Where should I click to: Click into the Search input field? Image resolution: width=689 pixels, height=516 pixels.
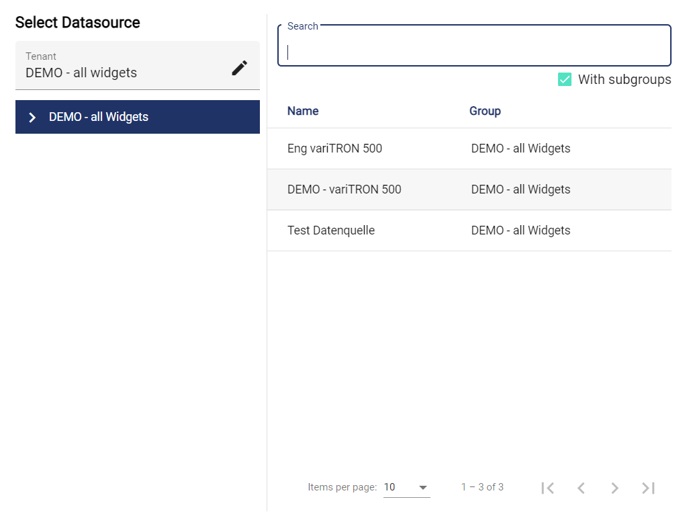tap(474, 52)
